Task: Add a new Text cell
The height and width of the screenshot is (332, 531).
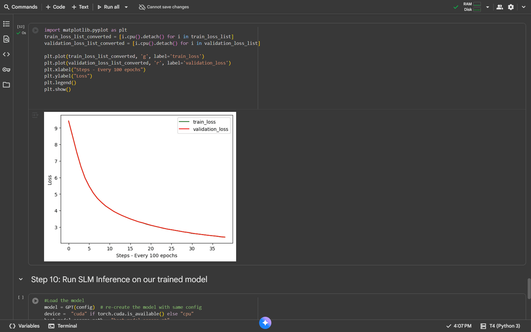Action: pyautogui.click(x=80, y=7)
